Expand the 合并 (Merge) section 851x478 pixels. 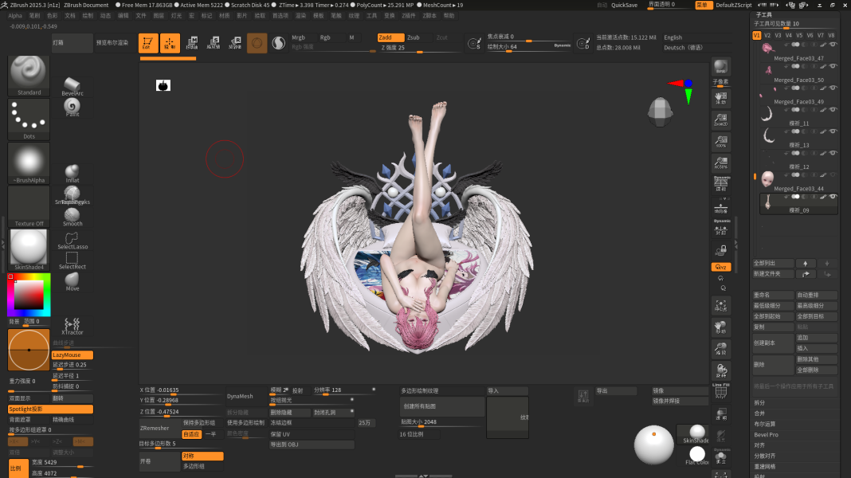pos(760,413)
